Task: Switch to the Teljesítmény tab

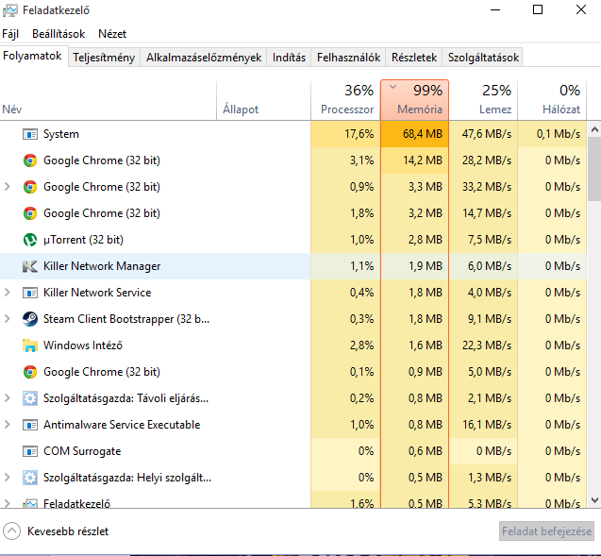Action: click(104, 58)
